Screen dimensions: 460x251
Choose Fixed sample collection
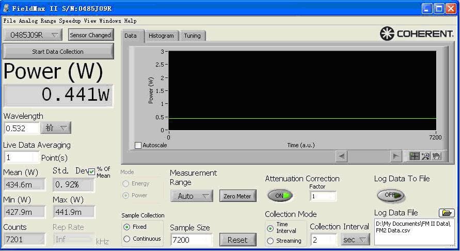pyautogui.click(x=126, y=227)
